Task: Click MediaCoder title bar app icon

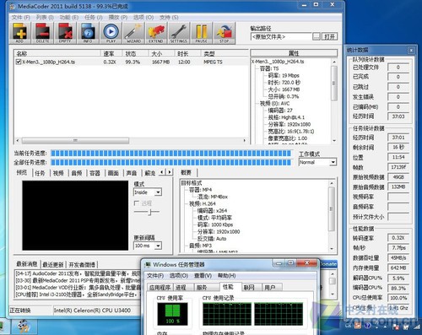Action: [x=13, y=6]
